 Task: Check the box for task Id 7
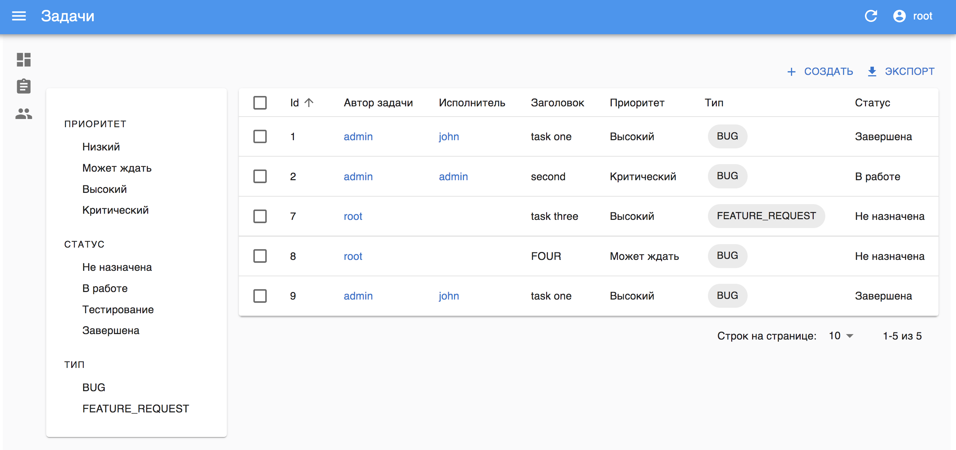coord(260,216)
